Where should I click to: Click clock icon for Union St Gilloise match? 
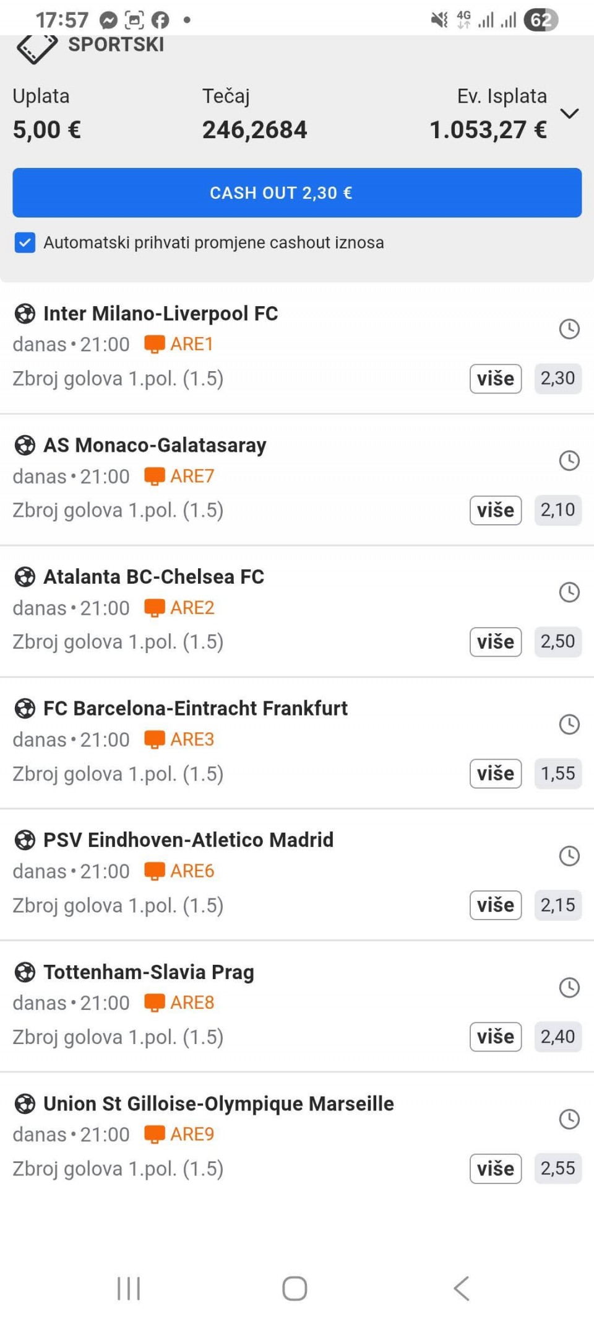569,1119
